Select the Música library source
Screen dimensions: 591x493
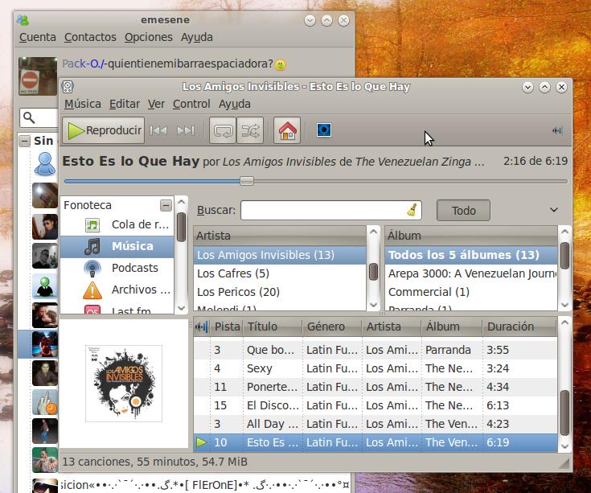click(x=117, y=247)
